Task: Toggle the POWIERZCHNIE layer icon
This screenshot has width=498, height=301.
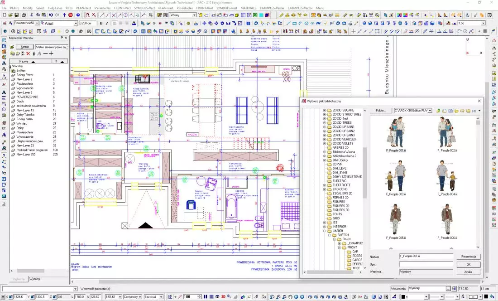Action: tap(13, 97)
